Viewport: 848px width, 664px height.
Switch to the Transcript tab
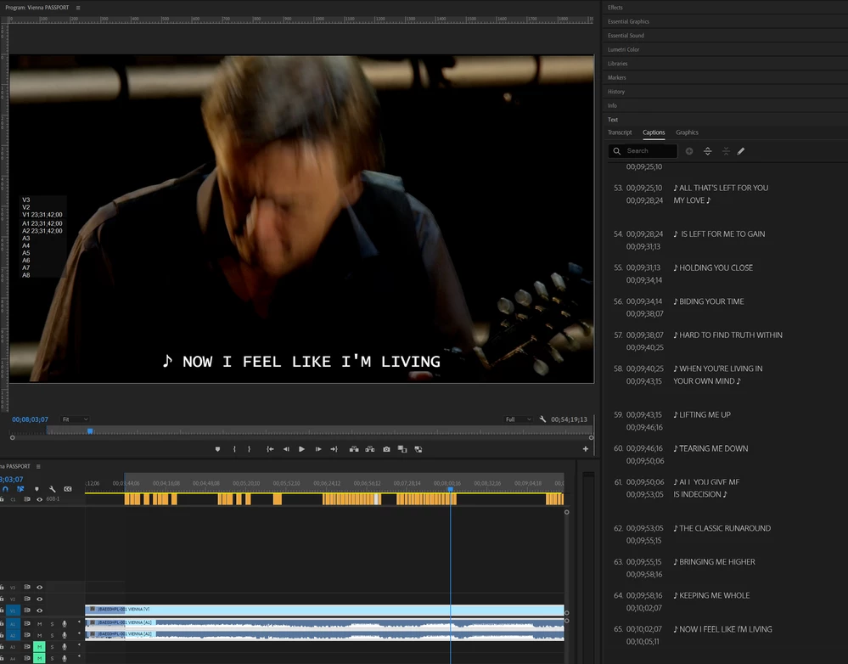619,132
